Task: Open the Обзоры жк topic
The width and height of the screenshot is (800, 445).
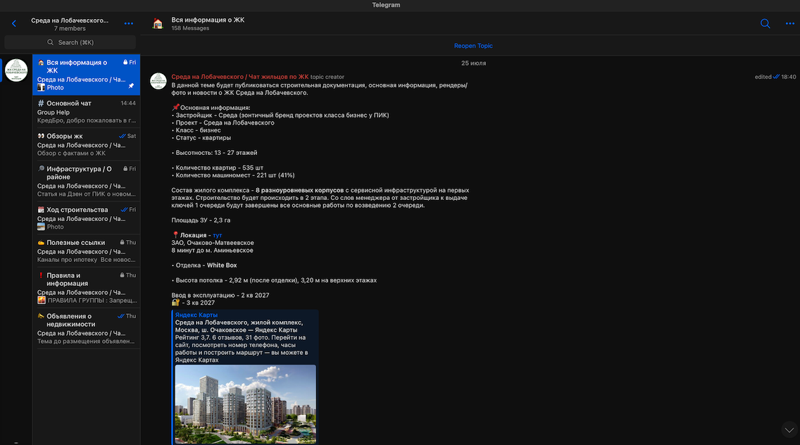Action: (x=86, y=144)
